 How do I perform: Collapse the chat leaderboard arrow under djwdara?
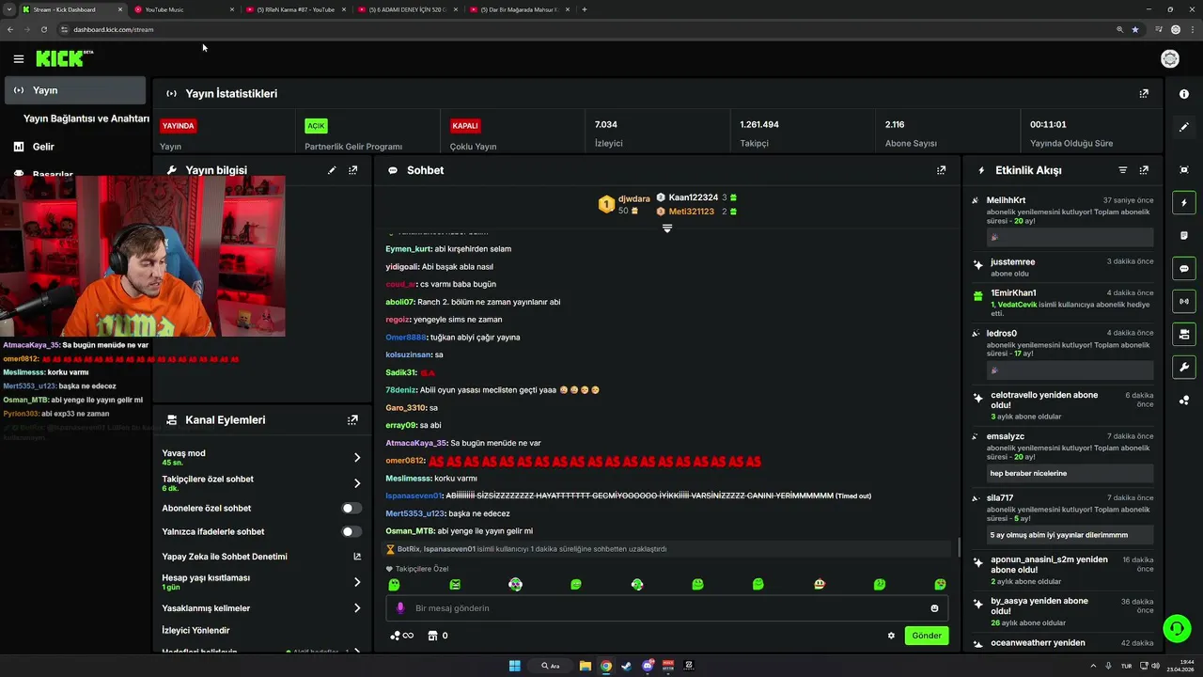pos(667,228)
